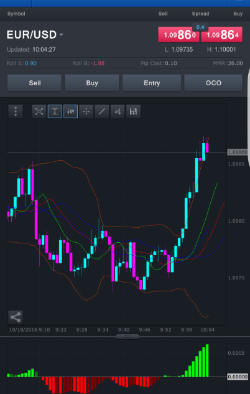
Task: Click the Roll B value -1.95
Action: (x=98, y=63)
